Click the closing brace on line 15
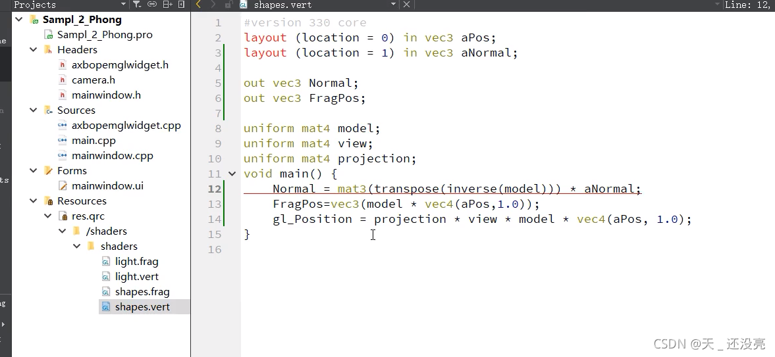This screenshot has height=357, width=775. (247, 235)
